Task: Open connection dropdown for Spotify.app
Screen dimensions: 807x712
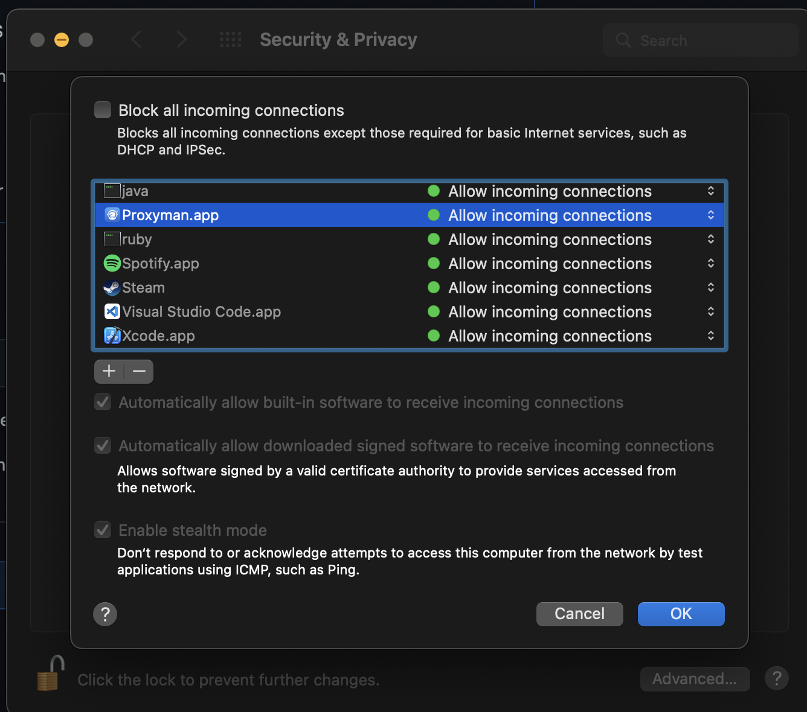Action: coord(711,263)
